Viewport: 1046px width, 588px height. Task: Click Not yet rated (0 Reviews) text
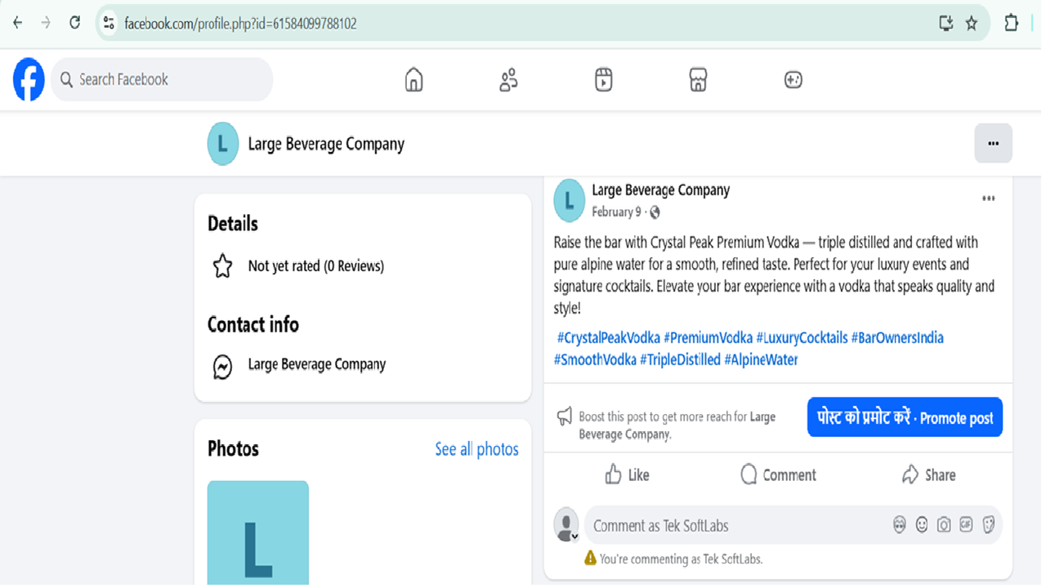coord(315,266)
